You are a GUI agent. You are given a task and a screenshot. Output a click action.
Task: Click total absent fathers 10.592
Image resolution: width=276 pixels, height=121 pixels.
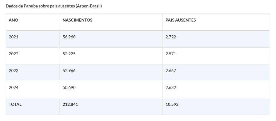tap(172, 104)
